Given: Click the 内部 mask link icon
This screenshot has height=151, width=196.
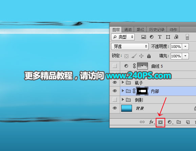Looking at the screenshot, I should pyautogui.click(x=134, y=91).
